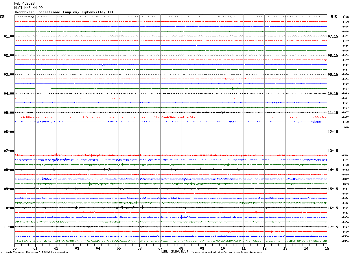Click the UTC time zone label
Viewport: 350px width, 256px height.
pyautogui.click(x=334, y=16)
